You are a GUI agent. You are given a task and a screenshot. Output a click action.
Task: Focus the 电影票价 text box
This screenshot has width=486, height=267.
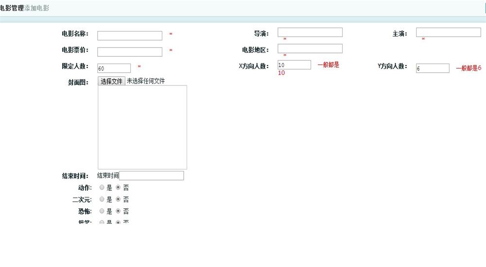tap(129, 52)
